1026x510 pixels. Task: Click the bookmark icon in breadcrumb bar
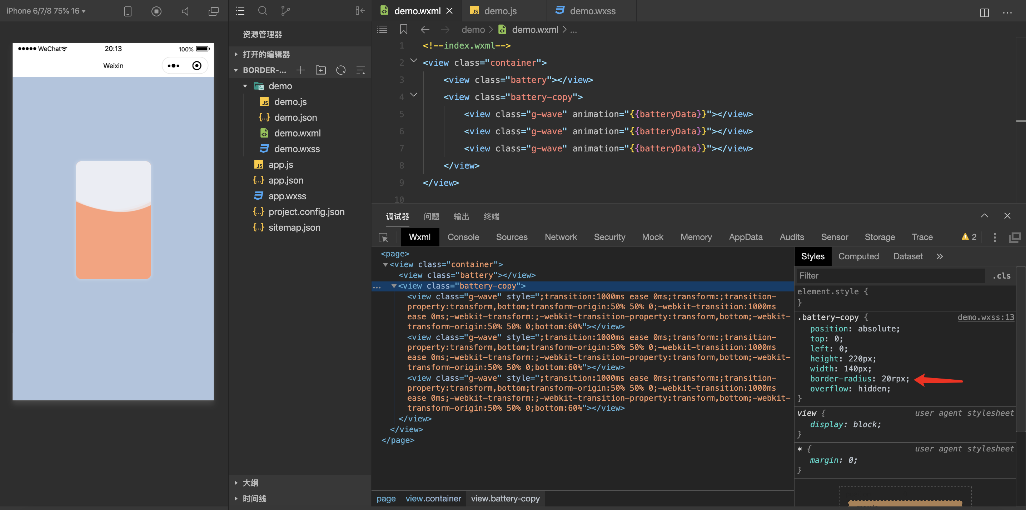[x=403, y=29]
